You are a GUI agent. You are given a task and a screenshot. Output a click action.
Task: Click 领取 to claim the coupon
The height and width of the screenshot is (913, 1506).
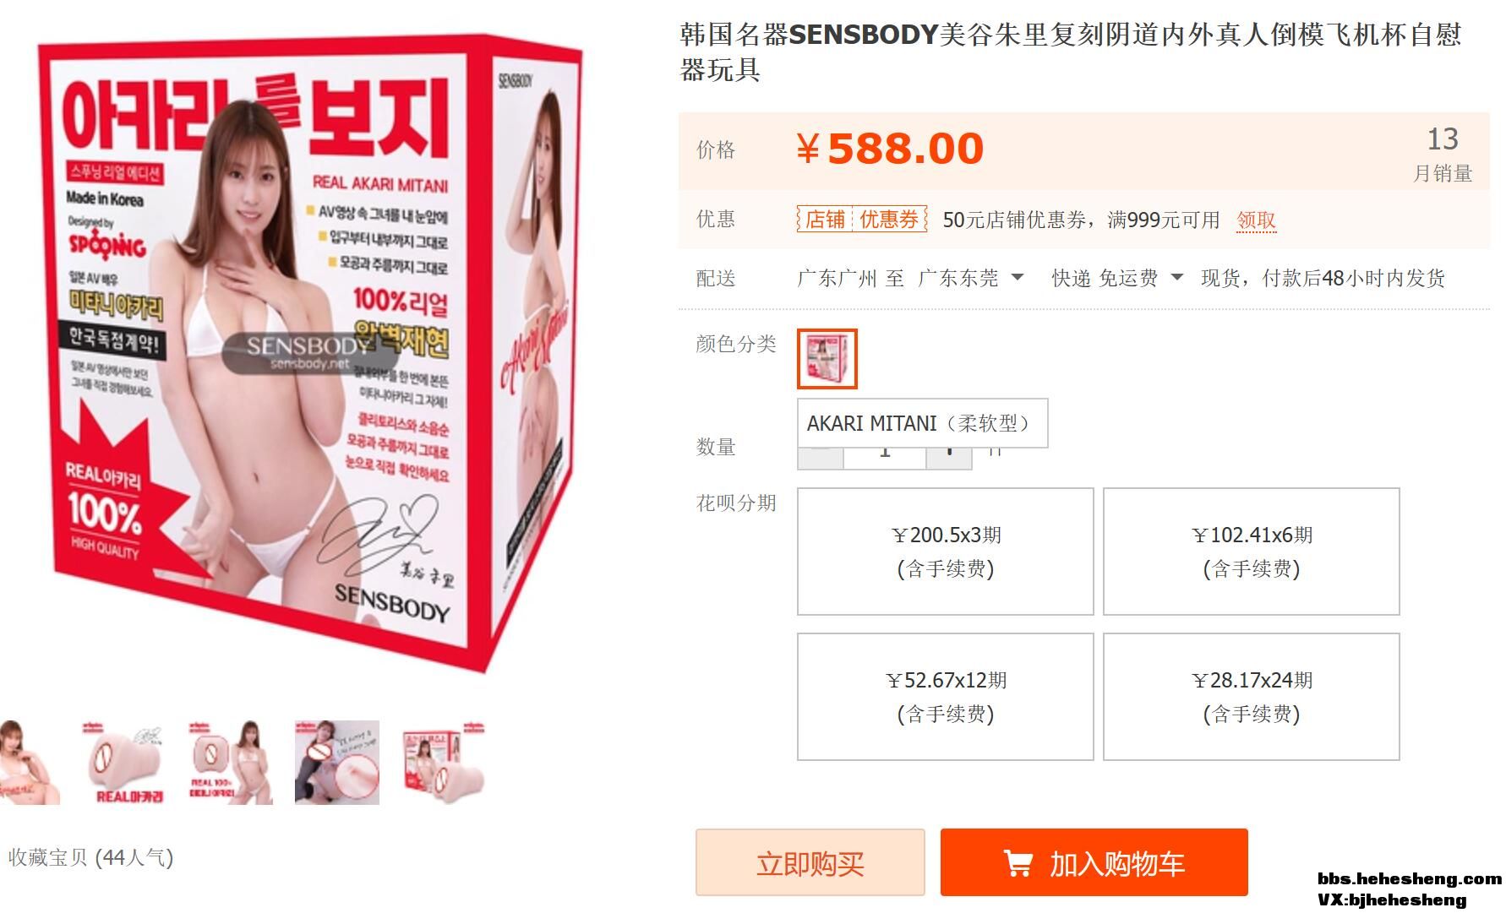1256,220
